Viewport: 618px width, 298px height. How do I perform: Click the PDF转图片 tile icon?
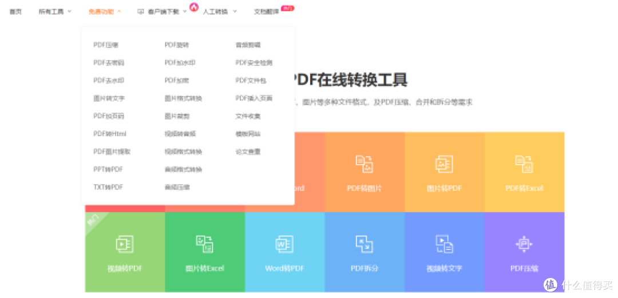(x=365, y=164)
